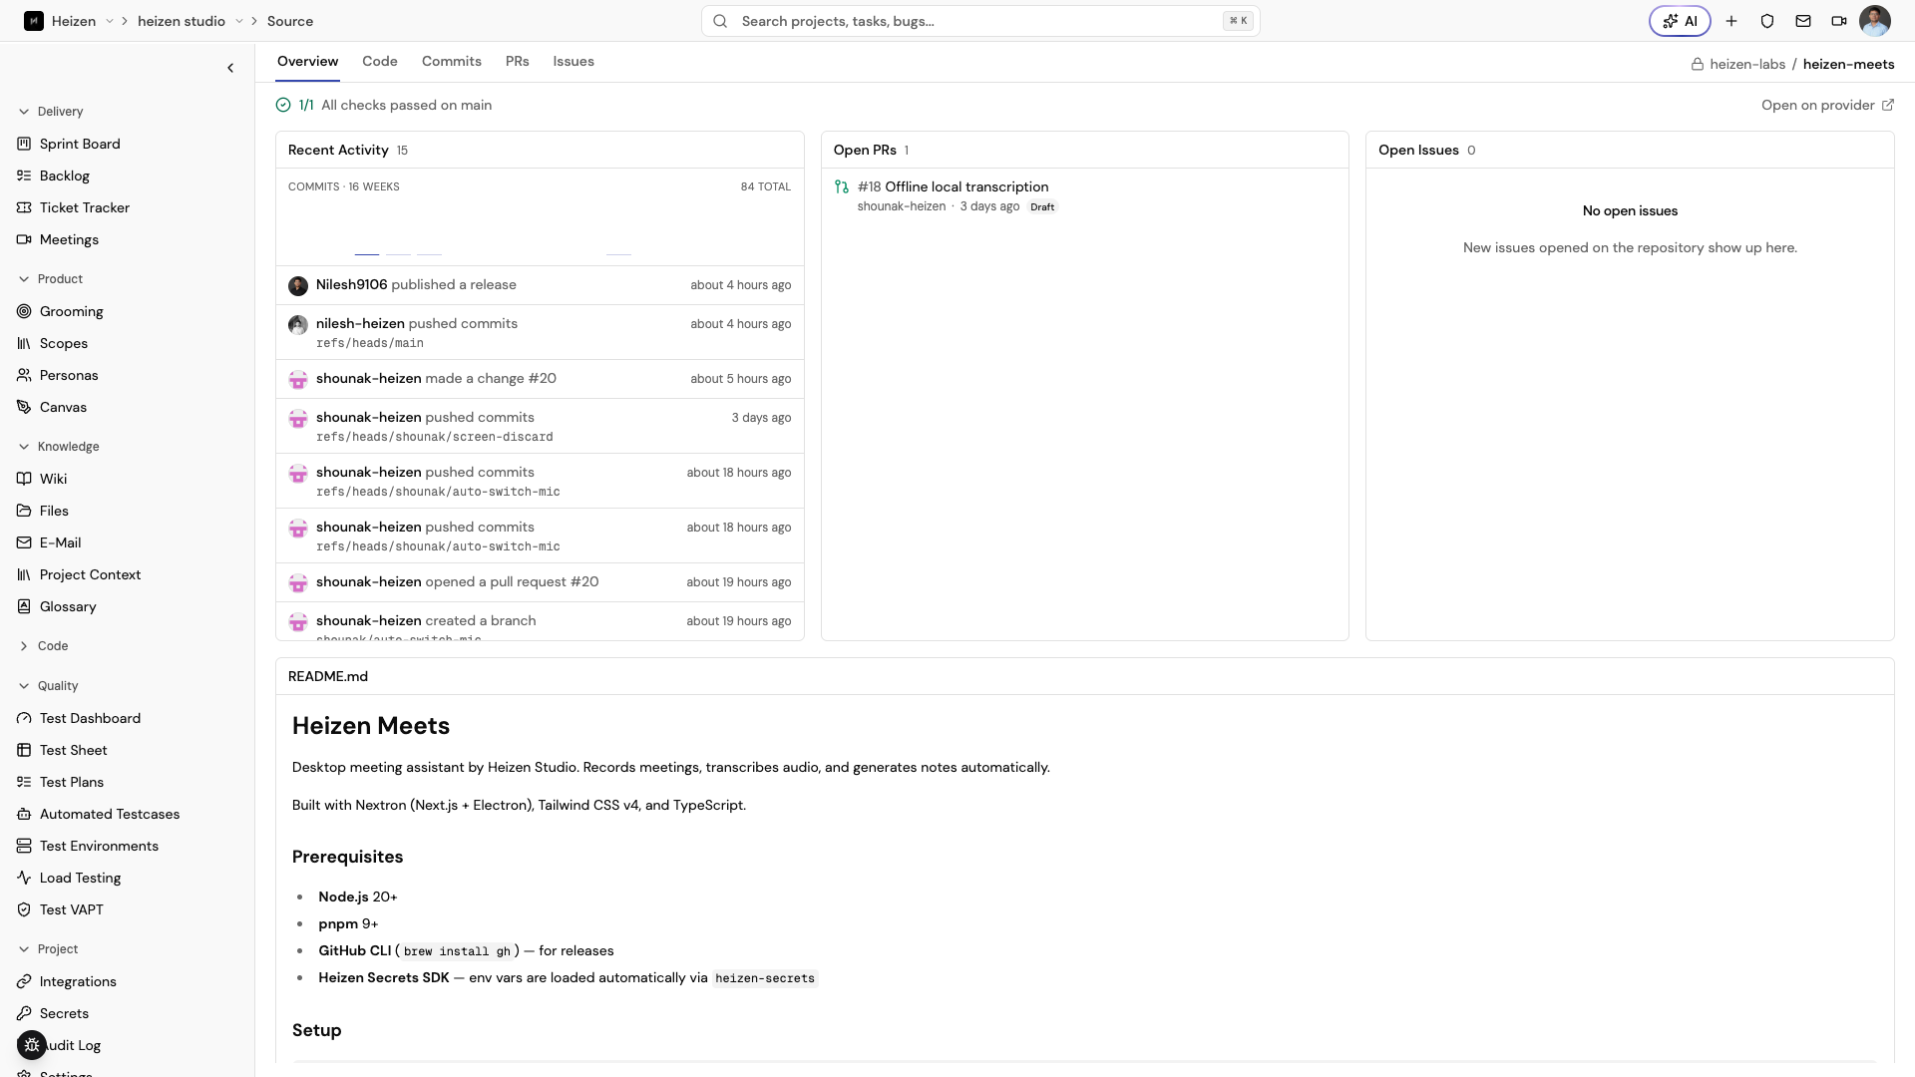Expand the Code section
This screenshot has width=1915, height=1077.
pyautogui.click(x=43, y=646)
